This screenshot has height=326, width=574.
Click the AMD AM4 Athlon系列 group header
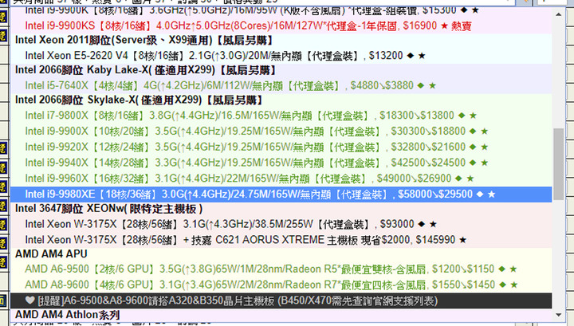[281, 315]
